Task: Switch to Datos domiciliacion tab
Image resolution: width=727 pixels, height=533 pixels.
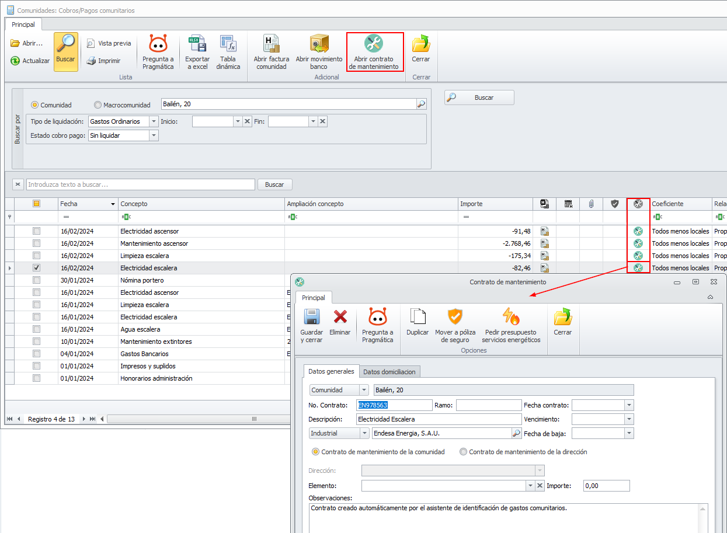Action: tap(389, 372)
